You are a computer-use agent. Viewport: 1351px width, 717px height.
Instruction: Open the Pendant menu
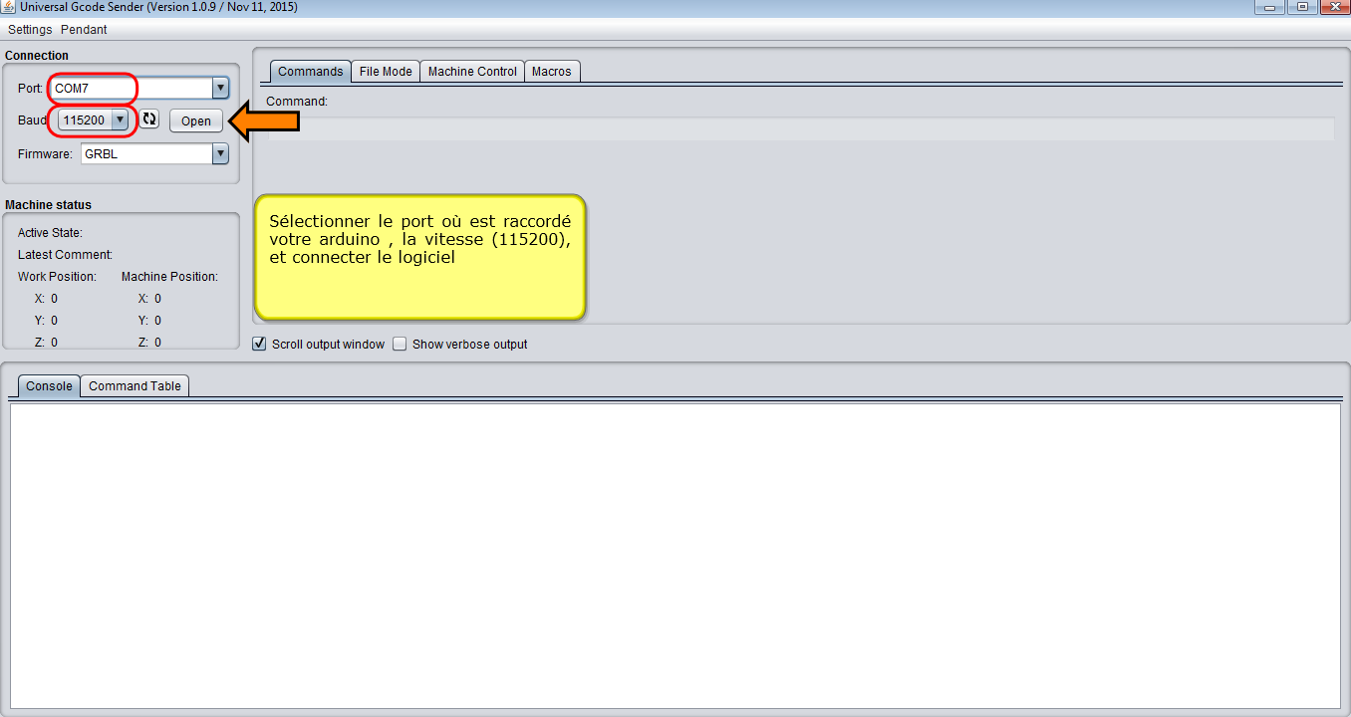click(x=84, y=30)
